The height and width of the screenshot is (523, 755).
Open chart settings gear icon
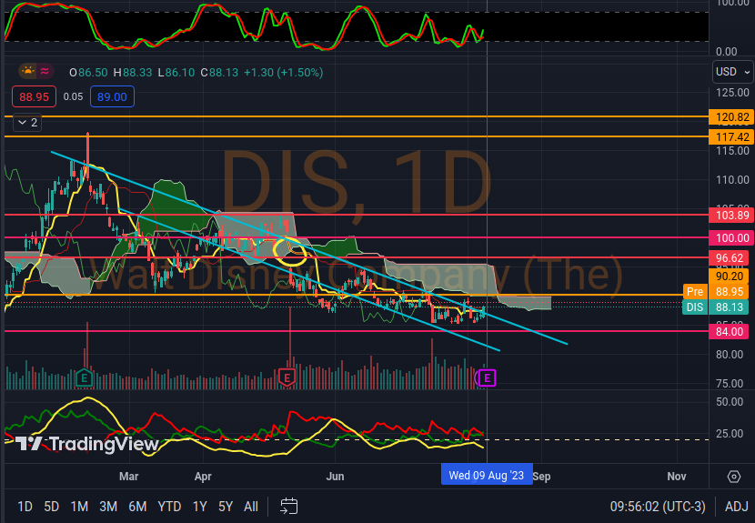pos(733,477)
